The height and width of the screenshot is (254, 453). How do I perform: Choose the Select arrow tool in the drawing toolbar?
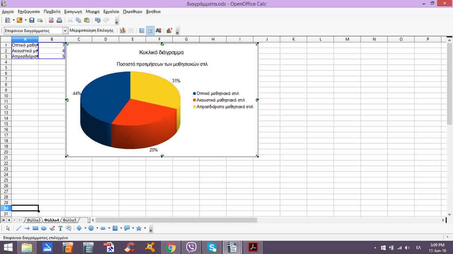click(8, 228)
